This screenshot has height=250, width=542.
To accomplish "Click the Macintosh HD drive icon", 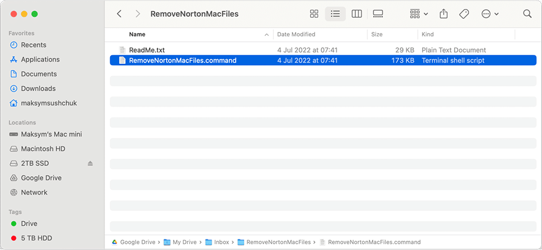I will coord(14,149).
